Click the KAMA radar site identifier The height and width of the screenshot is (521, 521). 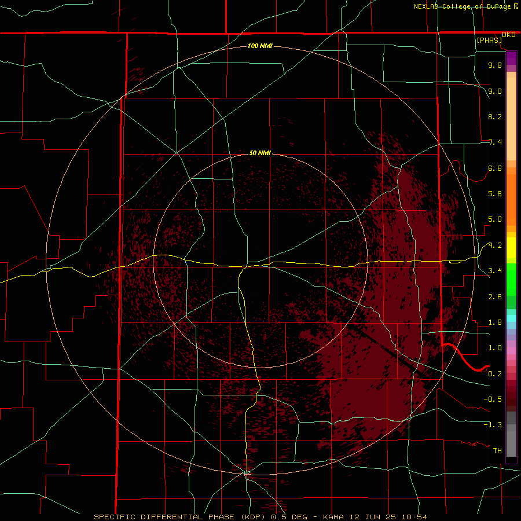[334, 517]
